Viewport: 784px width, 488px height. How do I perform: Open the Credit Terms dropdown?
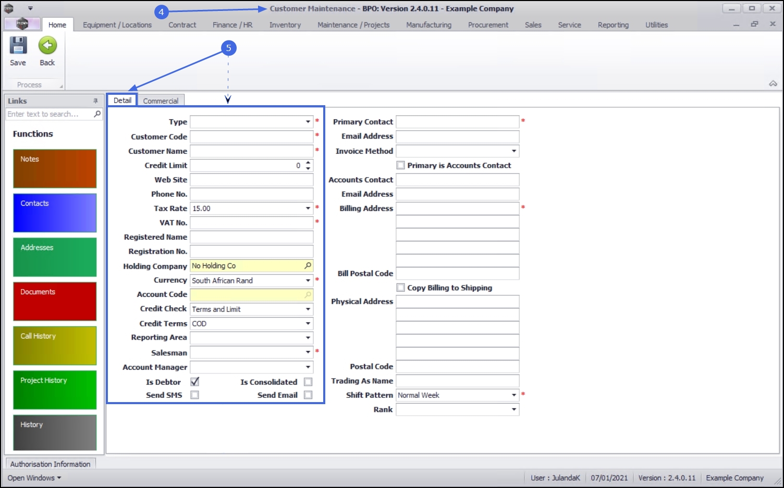[308, 323]
